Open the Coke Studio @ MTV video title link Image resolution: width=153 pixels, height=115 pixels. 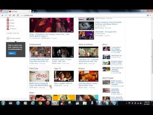point(49,35)
